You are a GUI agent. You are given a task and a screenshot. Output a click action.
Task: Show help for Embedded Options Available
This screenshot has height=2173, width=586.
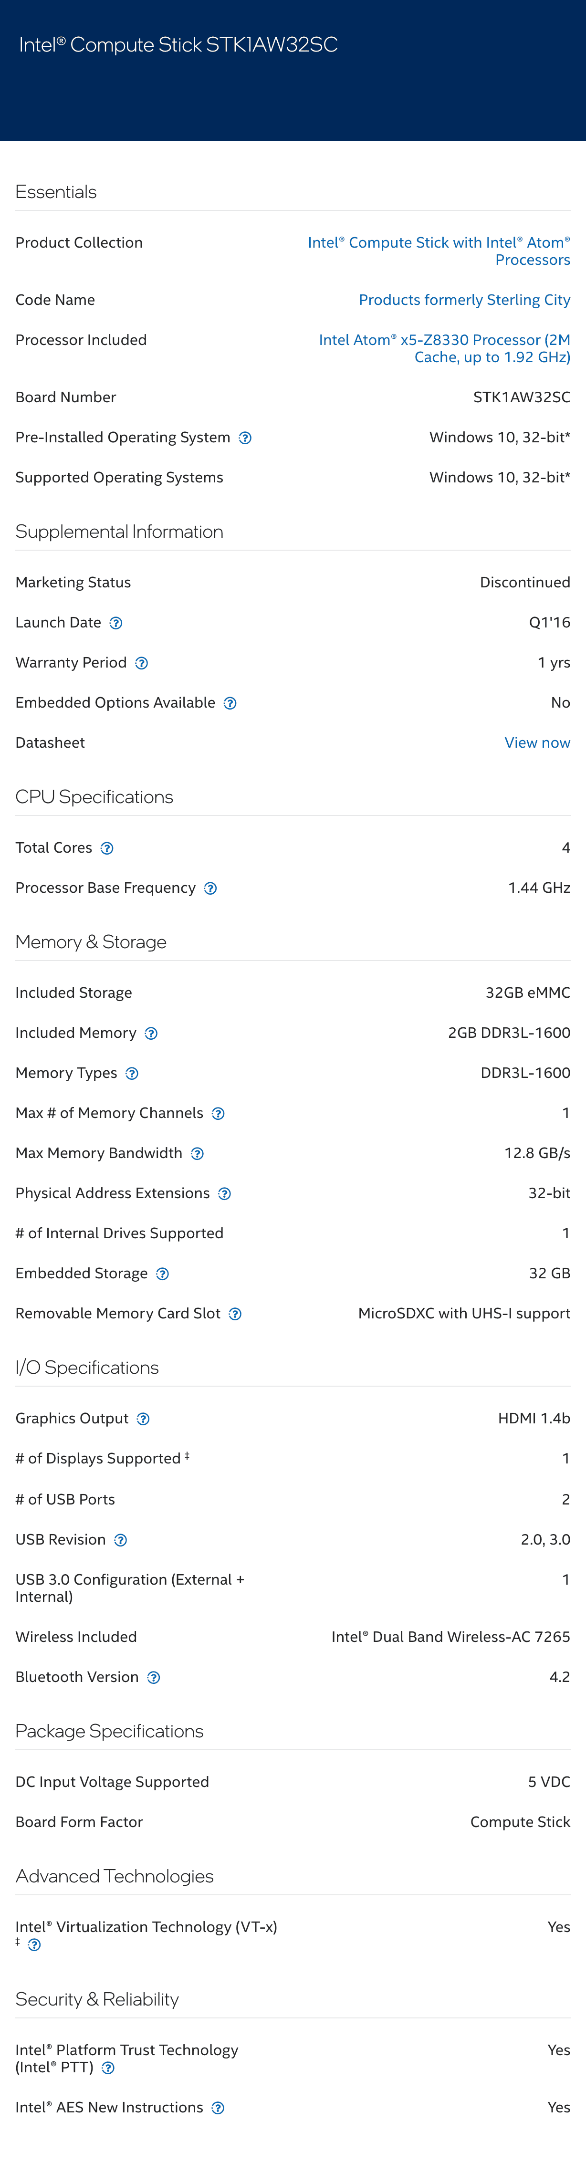pos(230,703)
